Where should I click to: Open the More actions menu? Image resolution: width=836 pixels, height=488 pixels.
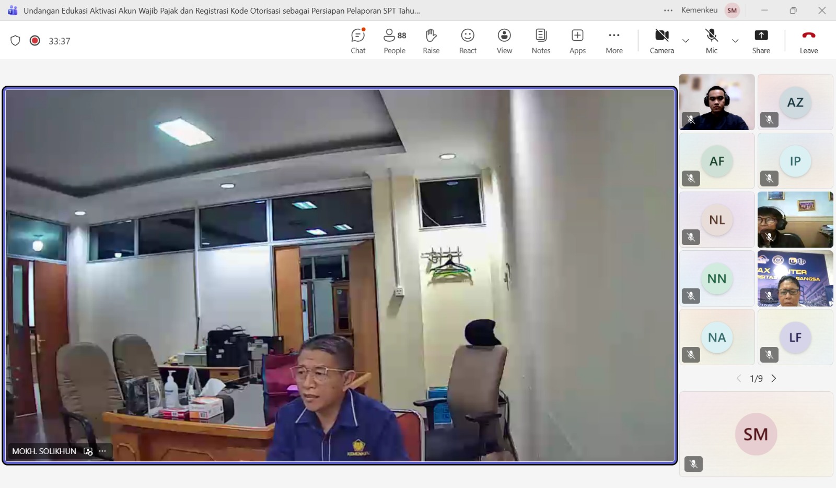click(x=614, y=41)
